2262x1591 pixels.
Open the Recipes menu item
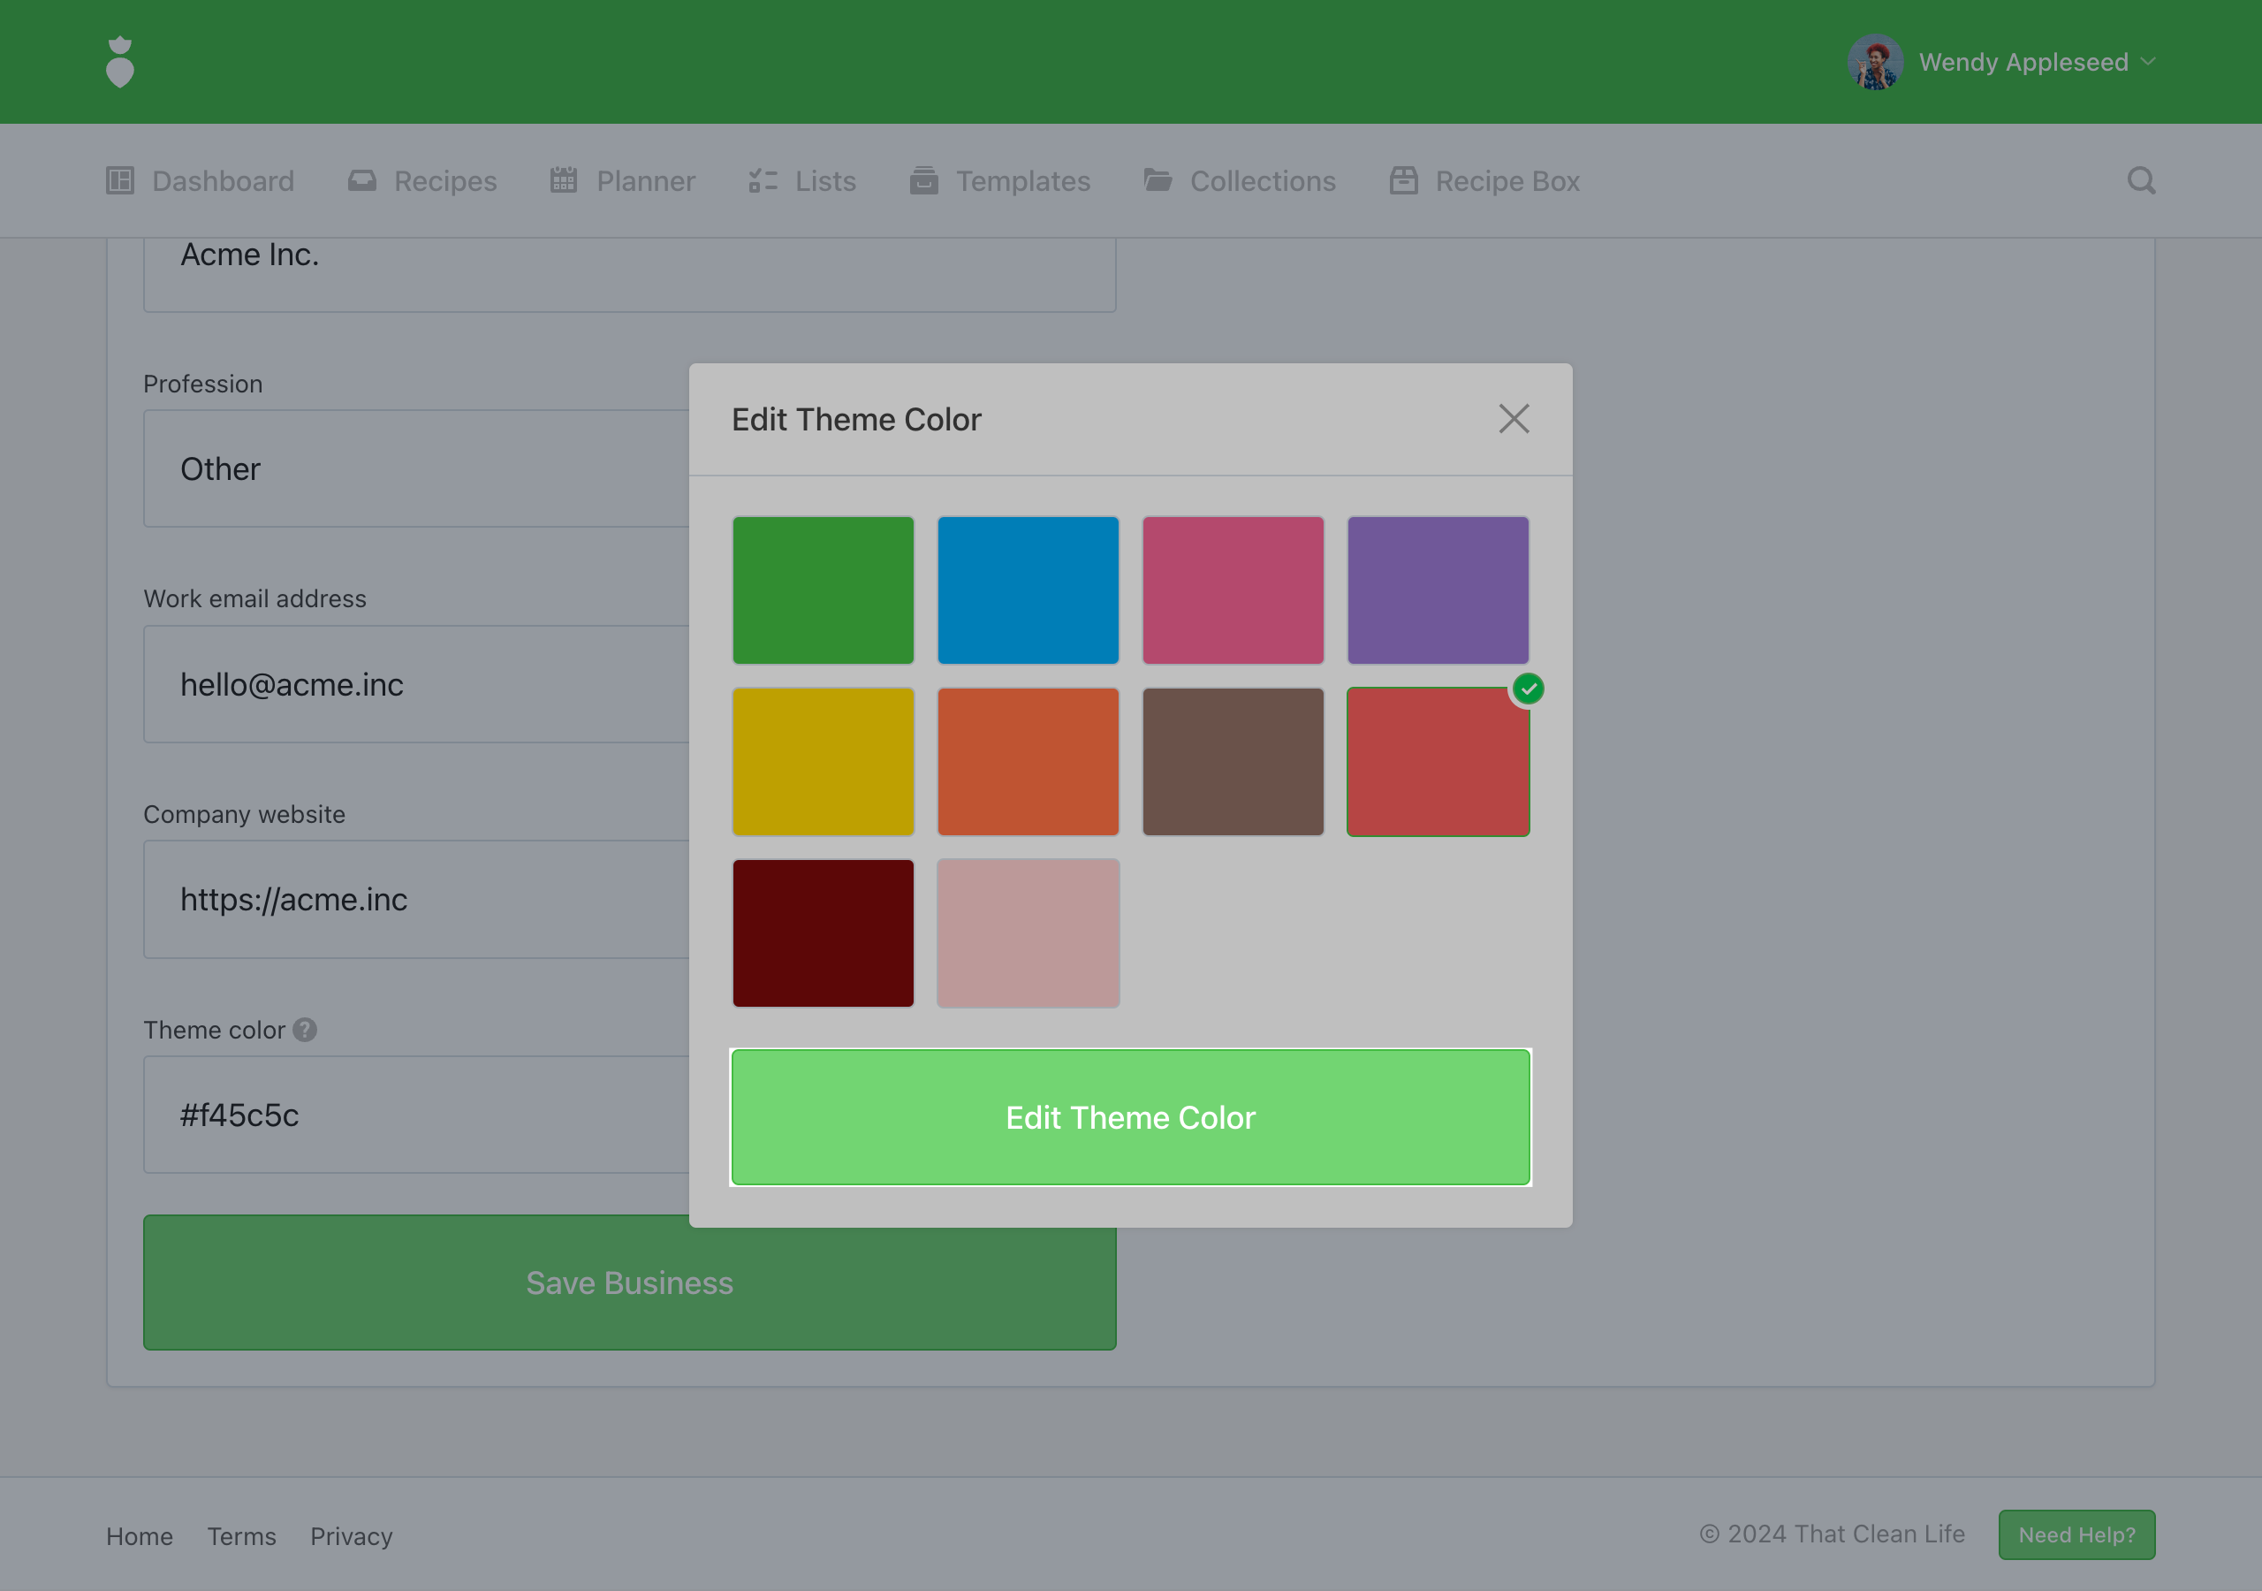[x=422, y=180]
